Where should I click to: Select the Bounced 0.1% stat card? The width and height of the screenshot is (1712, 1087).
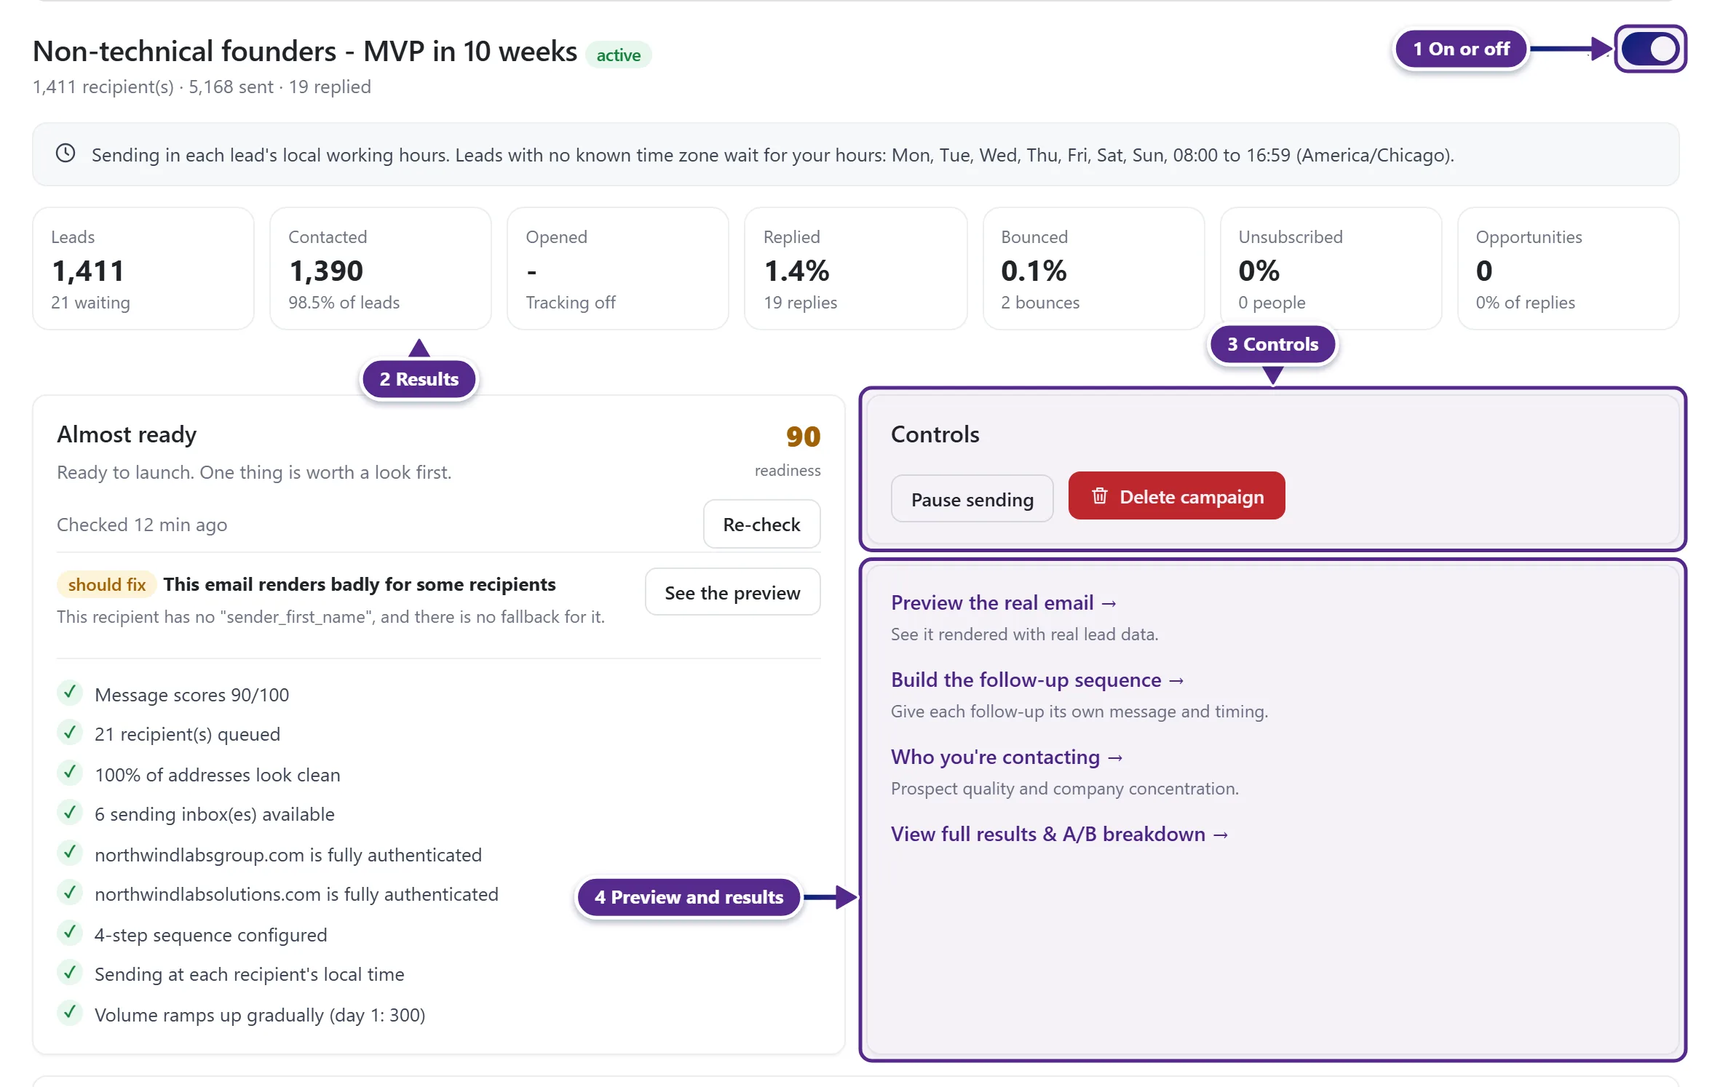[x=1094, y=268]
